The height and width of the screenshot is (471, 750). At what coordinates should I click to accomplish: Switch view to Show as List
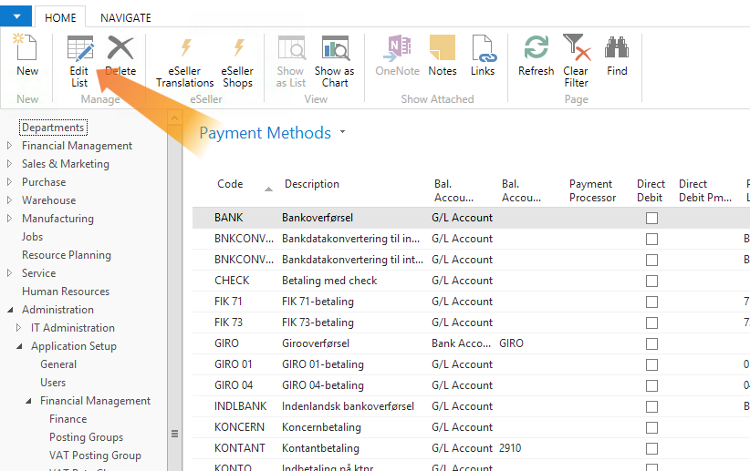click(291, 62)
